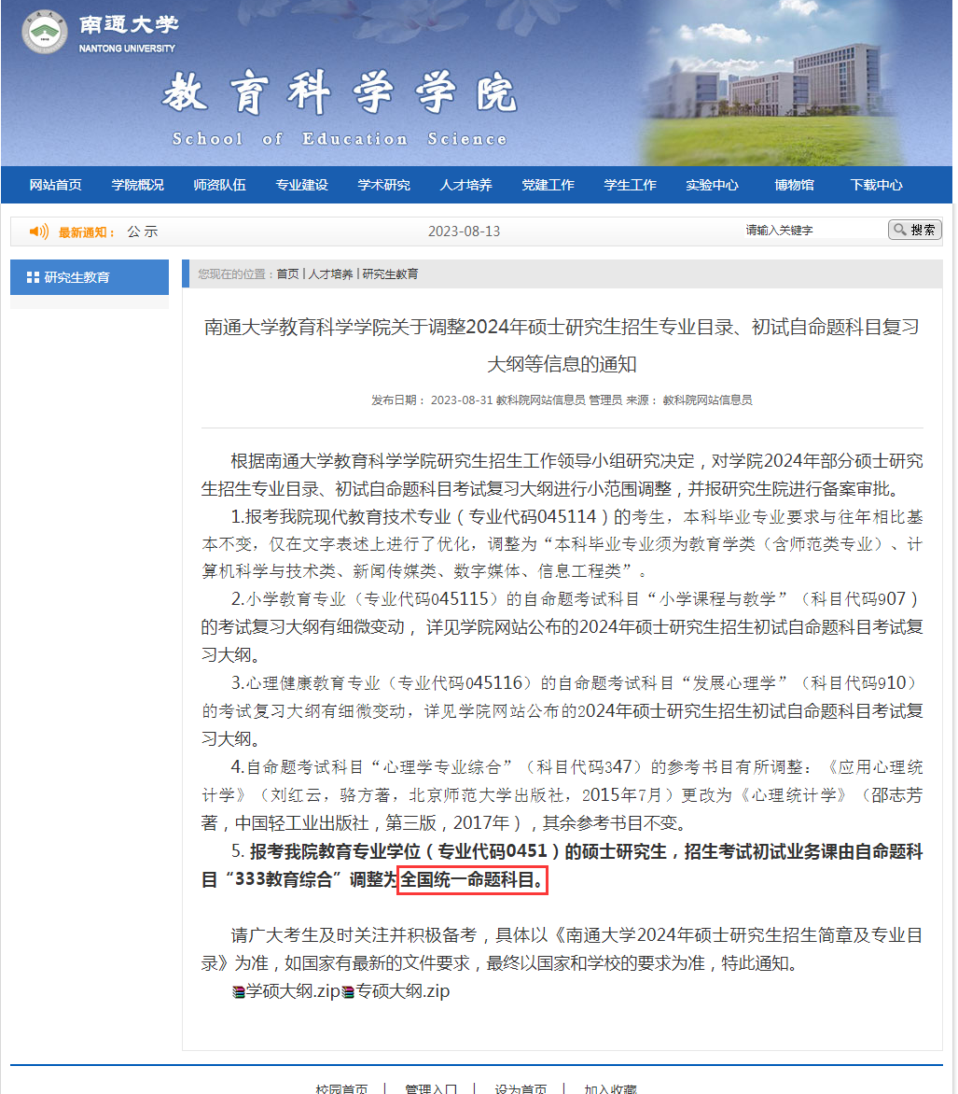Click the 研究生教育 breadcrumb link
Screen dimensions: 958x1094
point(391,274)
